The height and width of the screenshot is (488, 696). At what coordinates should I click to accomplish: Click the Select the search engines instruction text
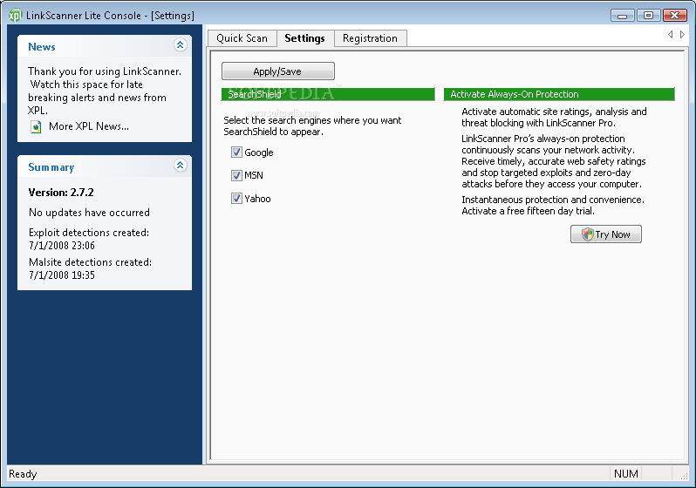(312, 126)
